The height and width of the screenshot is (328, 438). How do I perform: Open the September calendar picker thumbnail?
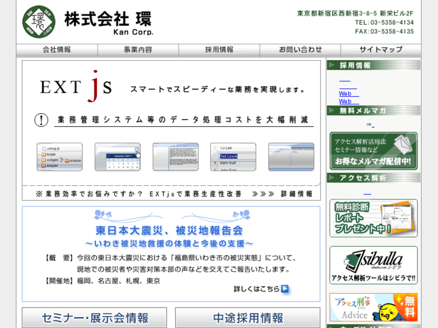(117, 157)
